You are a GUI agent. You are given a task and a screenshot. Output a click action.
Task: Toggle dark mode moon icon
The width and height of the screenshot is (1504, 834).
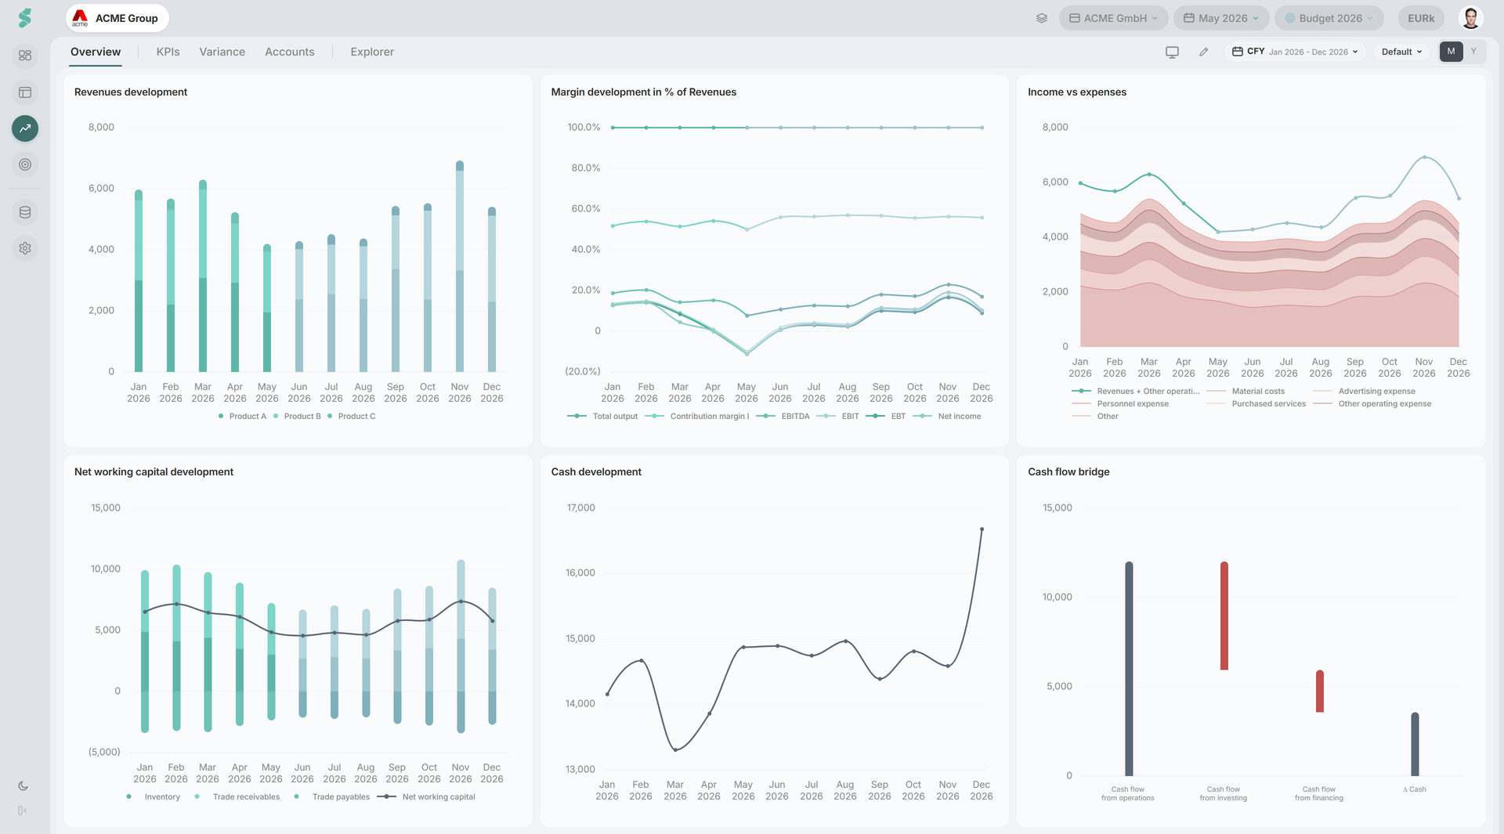23,786
